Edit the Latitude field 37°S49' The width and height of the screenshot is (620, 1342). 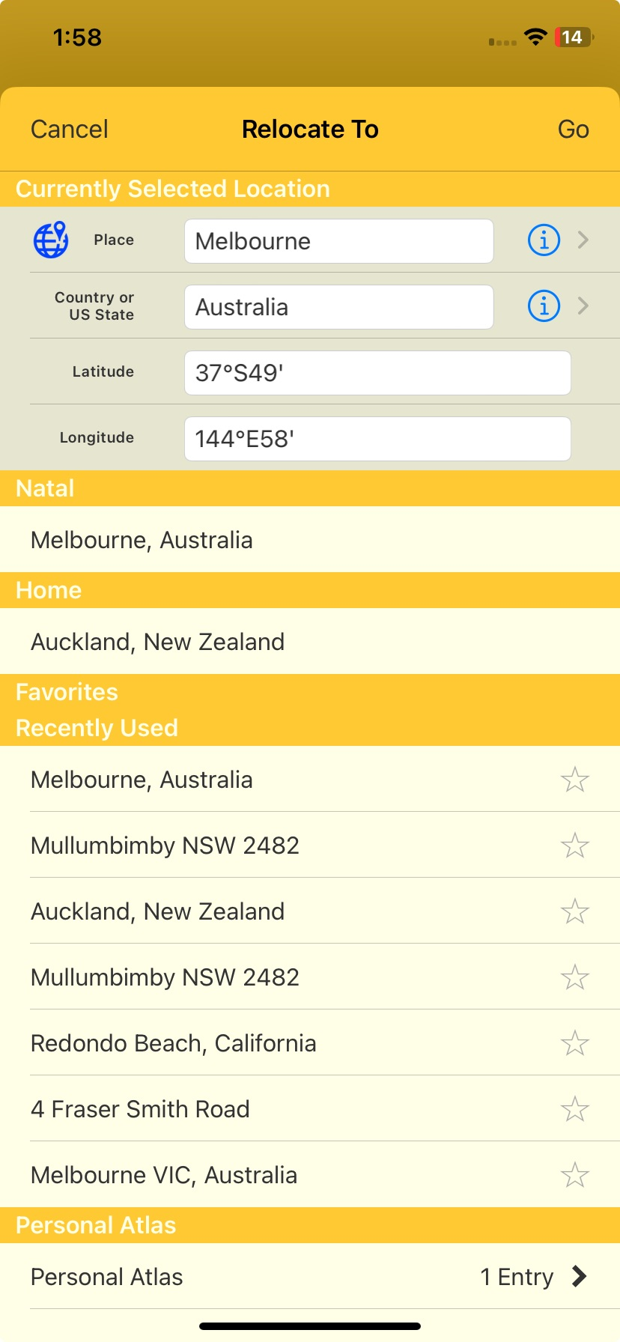click(377, 373)
